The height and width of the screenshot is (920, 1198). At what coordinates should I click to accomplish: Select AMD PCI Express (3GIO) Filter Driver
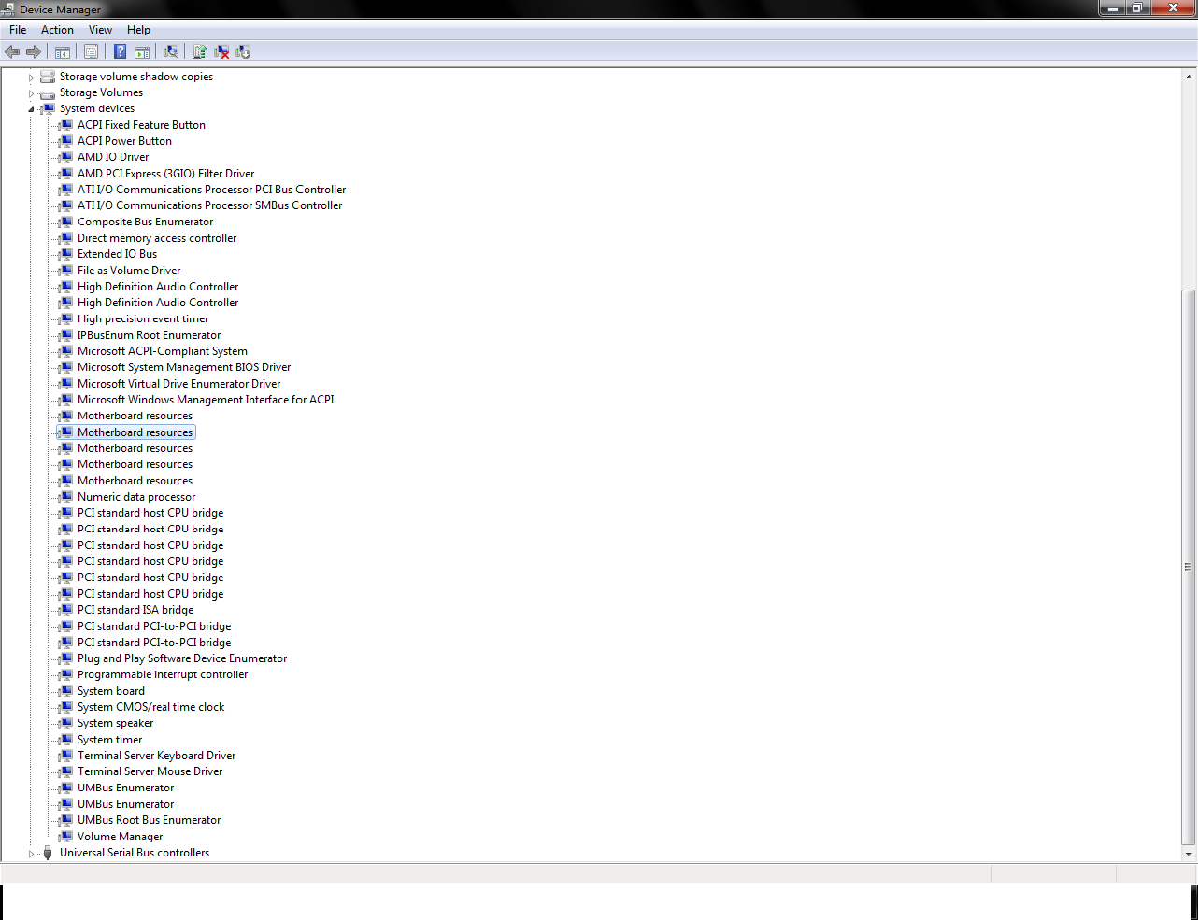(165, 174)
